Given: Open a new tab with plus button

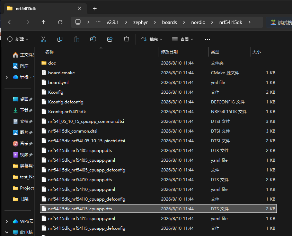Looking at the screenshot, I should (95, 9).
